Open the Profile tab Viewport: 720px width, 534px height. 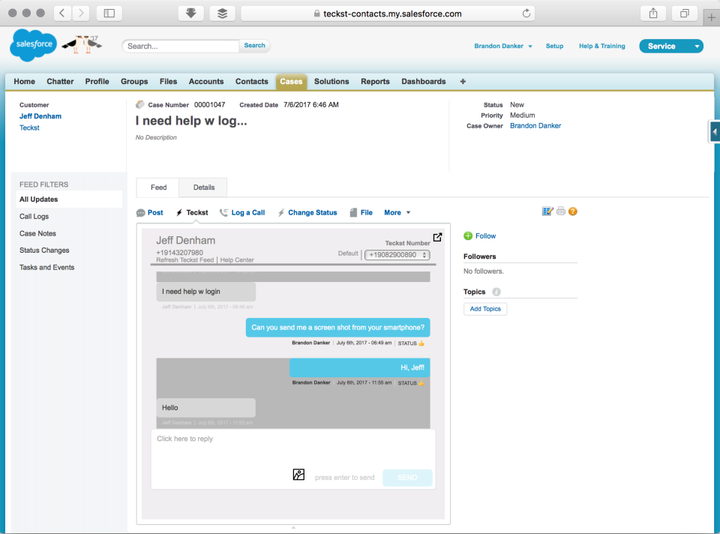coord(97,81)
